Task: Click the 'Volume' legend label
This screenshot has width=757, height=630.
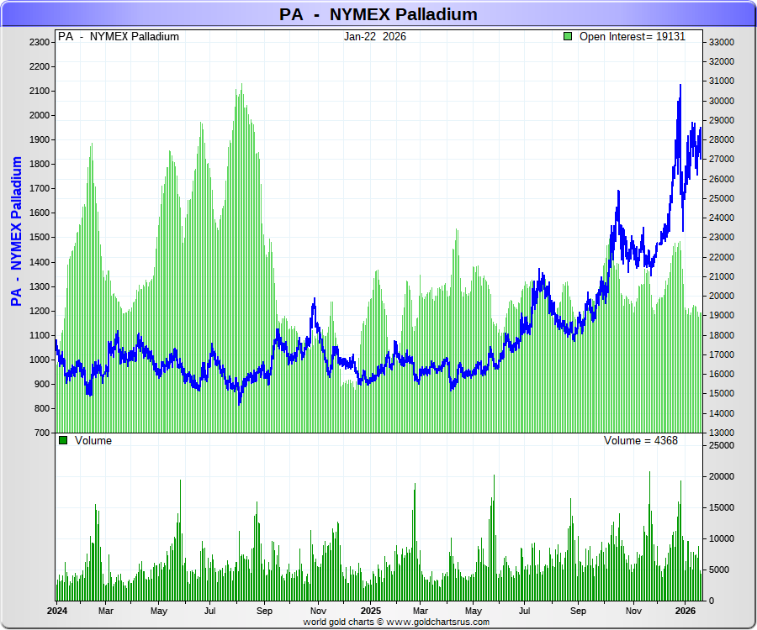Action: (x=93, y=440)
